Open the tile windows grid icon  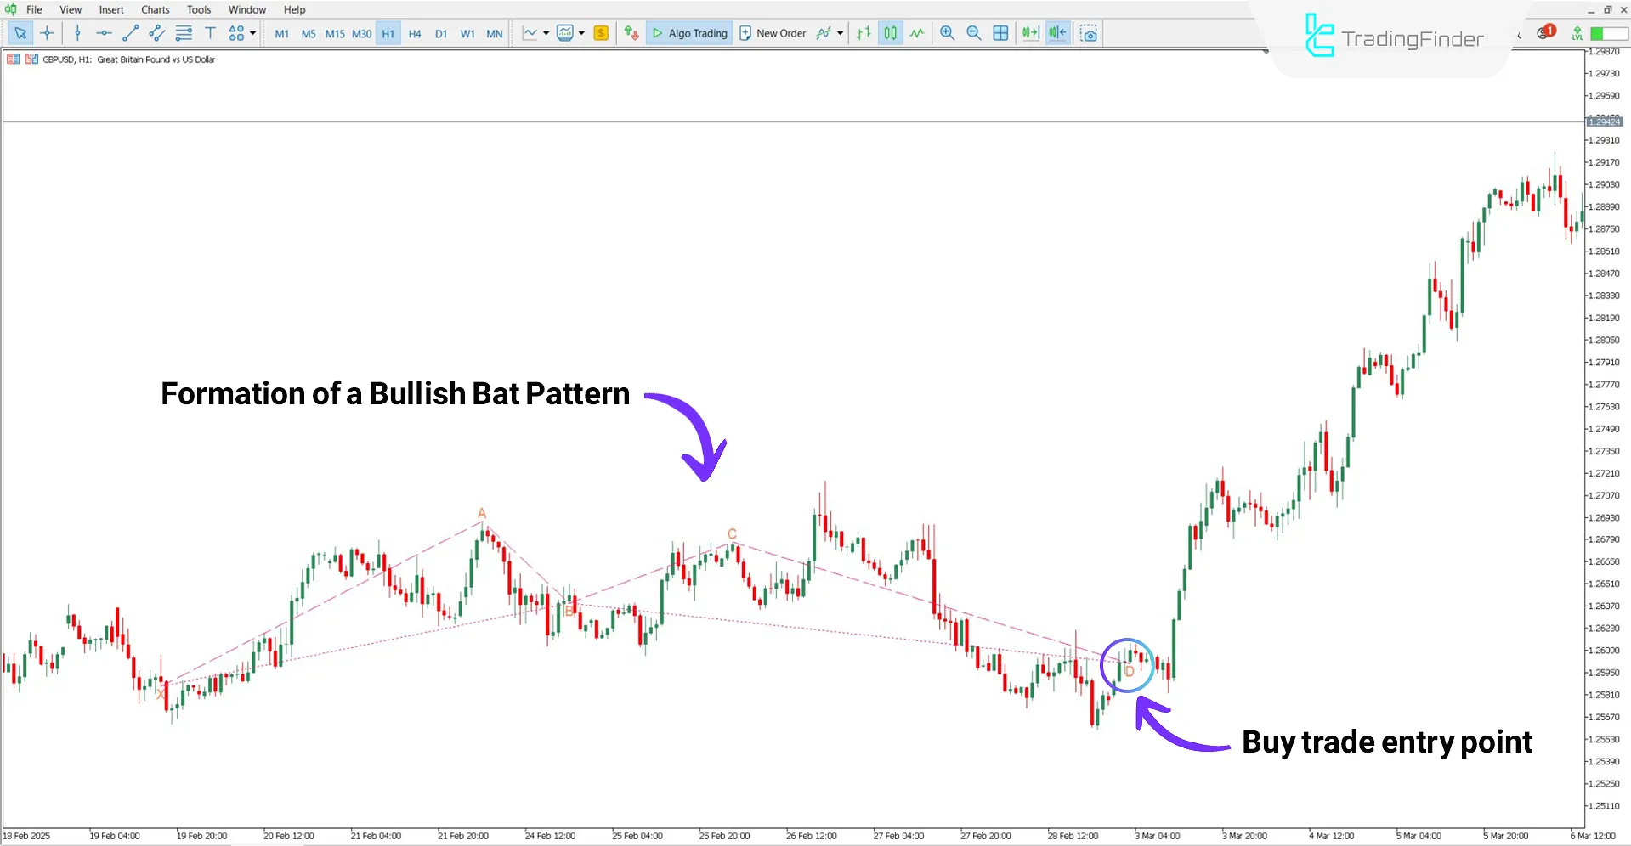pos(1000,33)
